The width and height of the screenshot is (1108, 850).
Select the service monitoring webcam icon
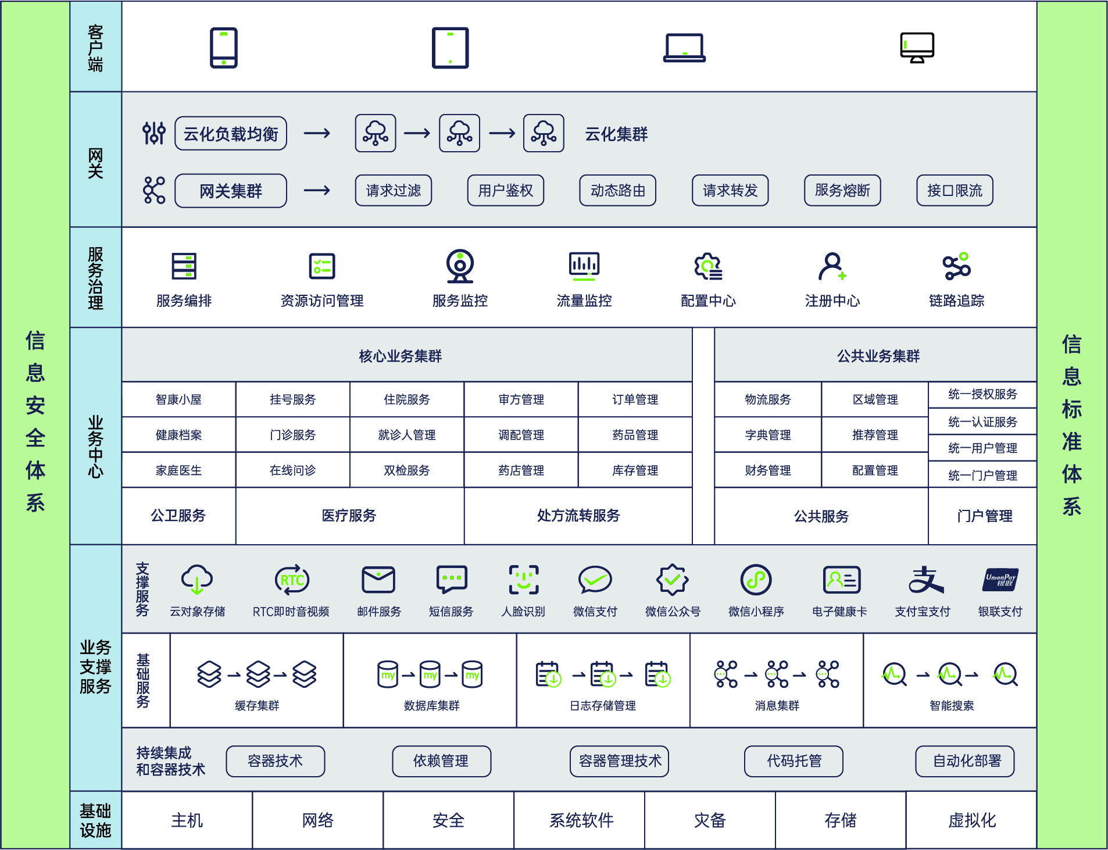459,266
